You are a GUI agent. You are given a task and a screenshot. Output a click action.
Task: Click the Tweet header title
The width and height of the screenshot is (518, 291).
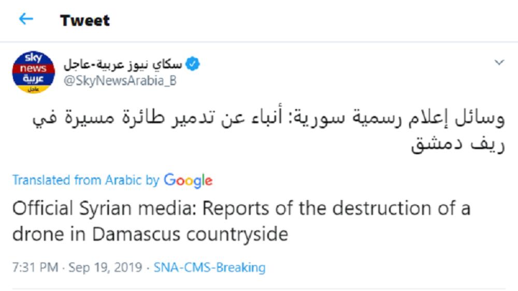[x=84, y=20]
